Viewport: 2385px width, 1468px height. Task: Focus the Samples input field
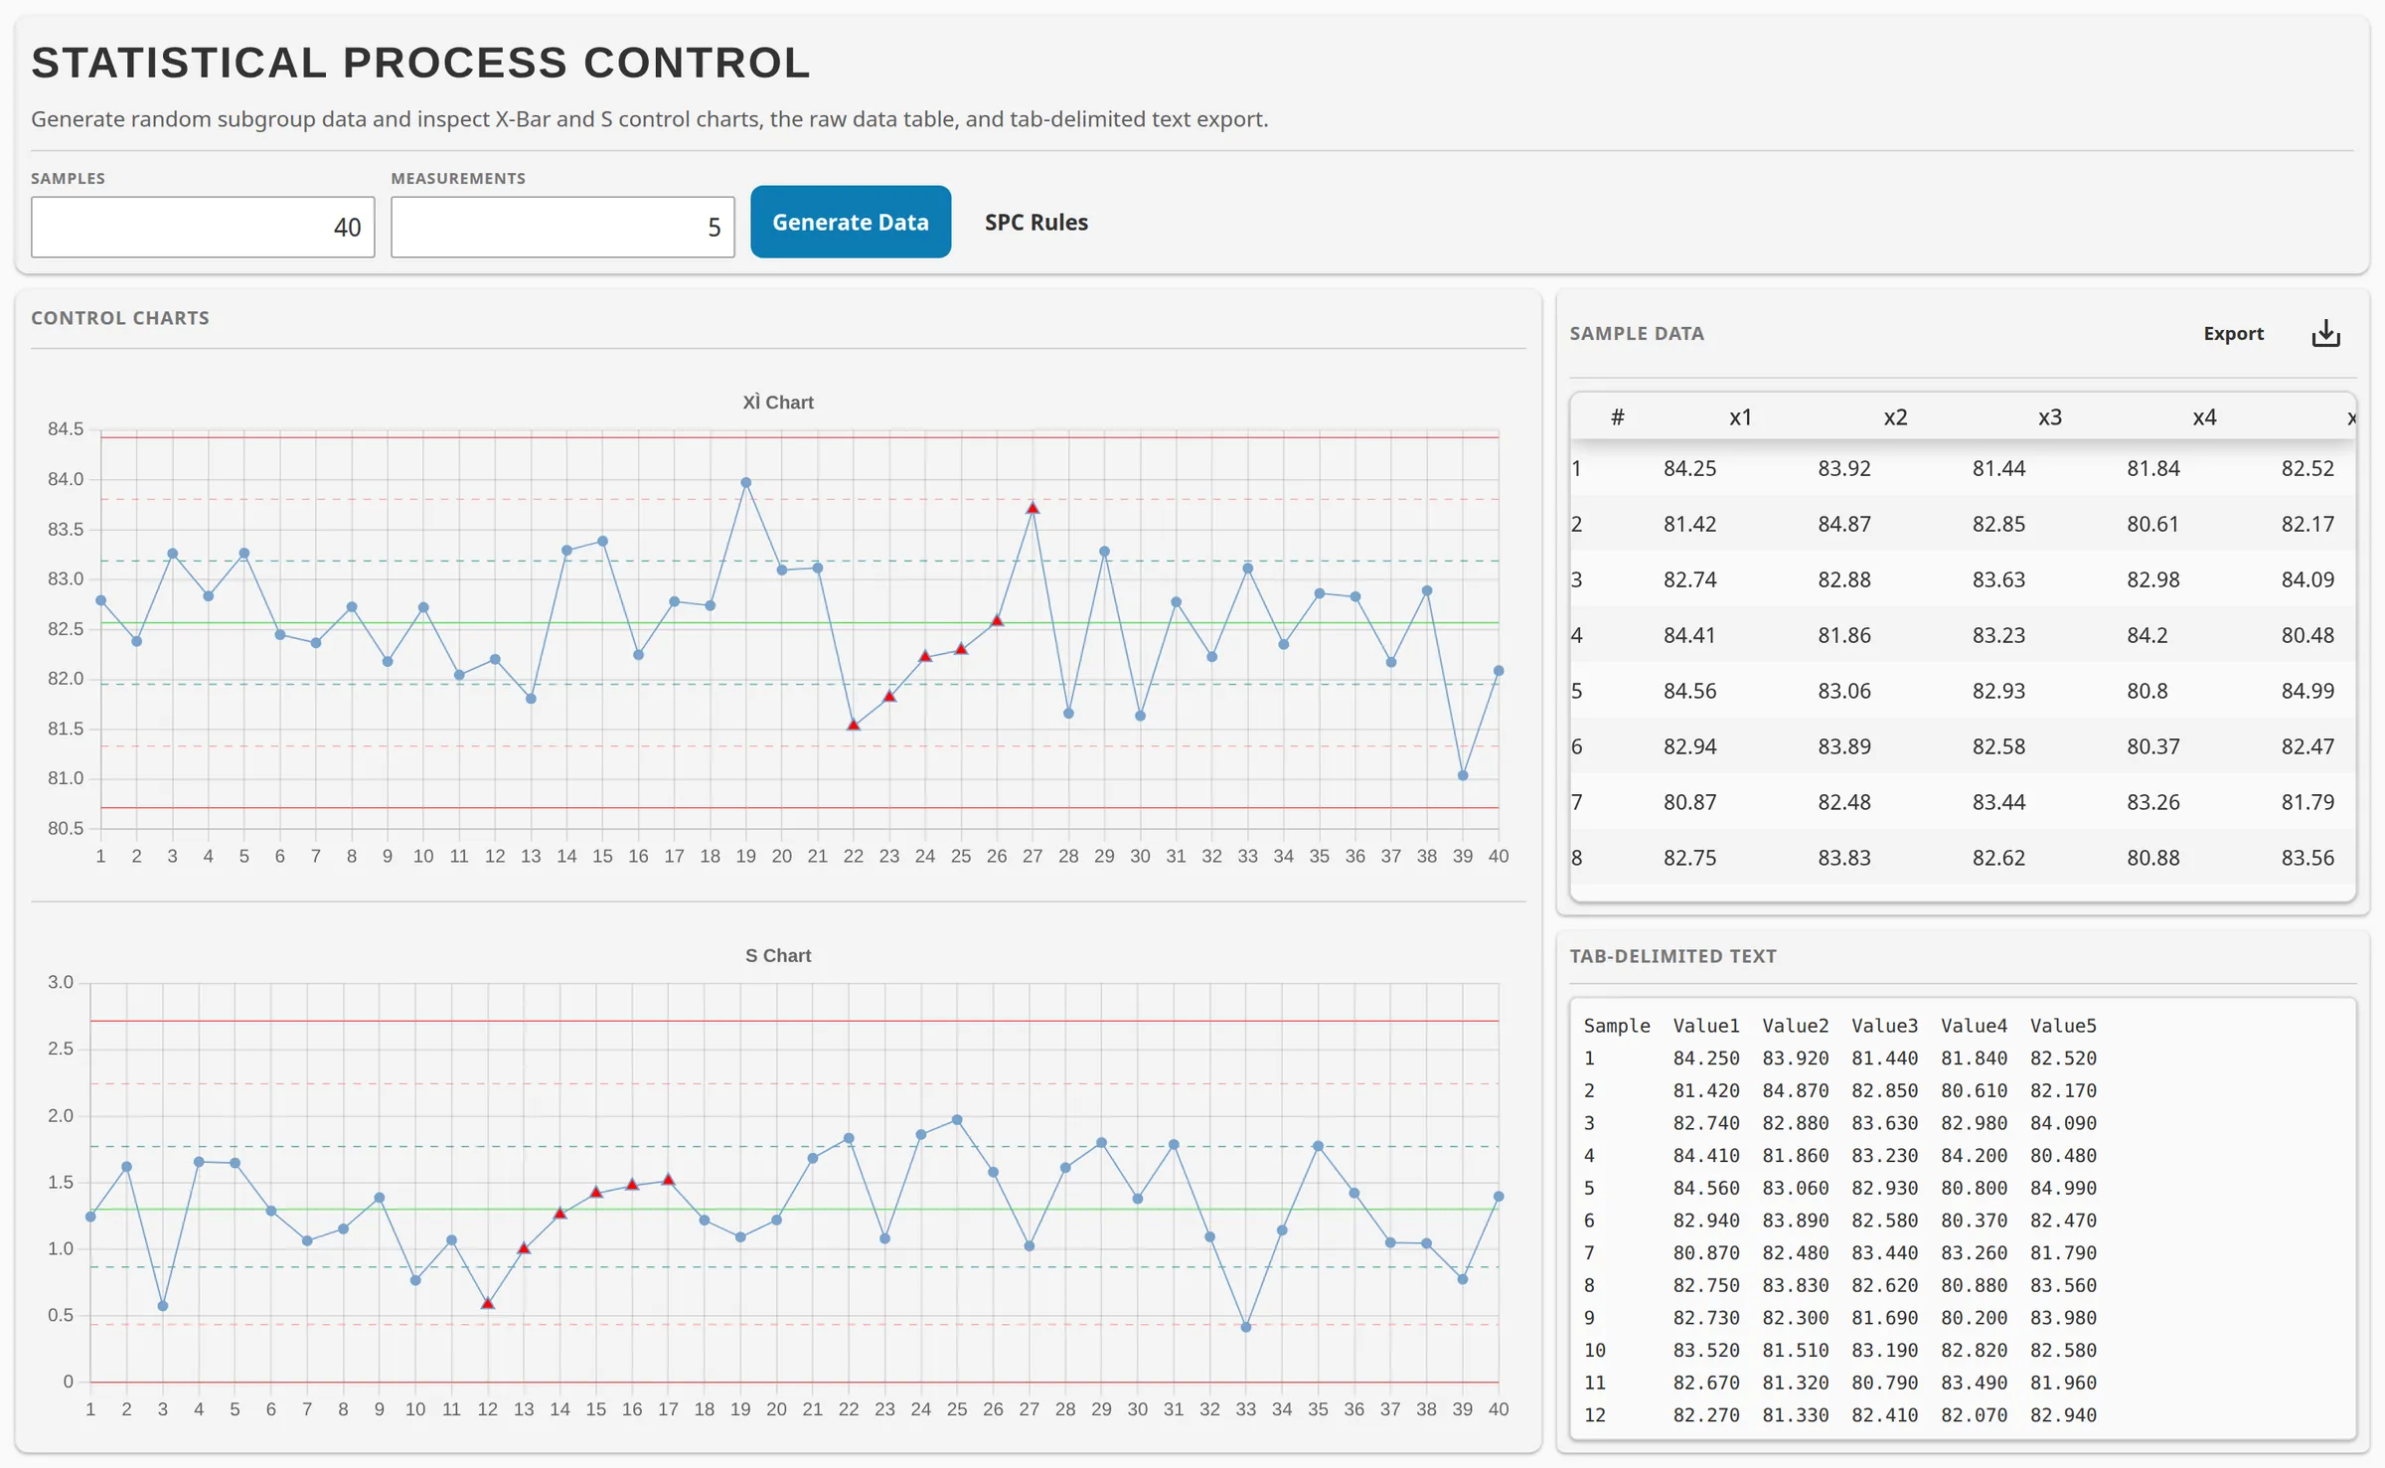[203, 227]
